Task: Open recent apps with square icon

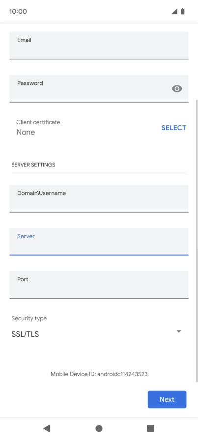Action: coord(150,428)
